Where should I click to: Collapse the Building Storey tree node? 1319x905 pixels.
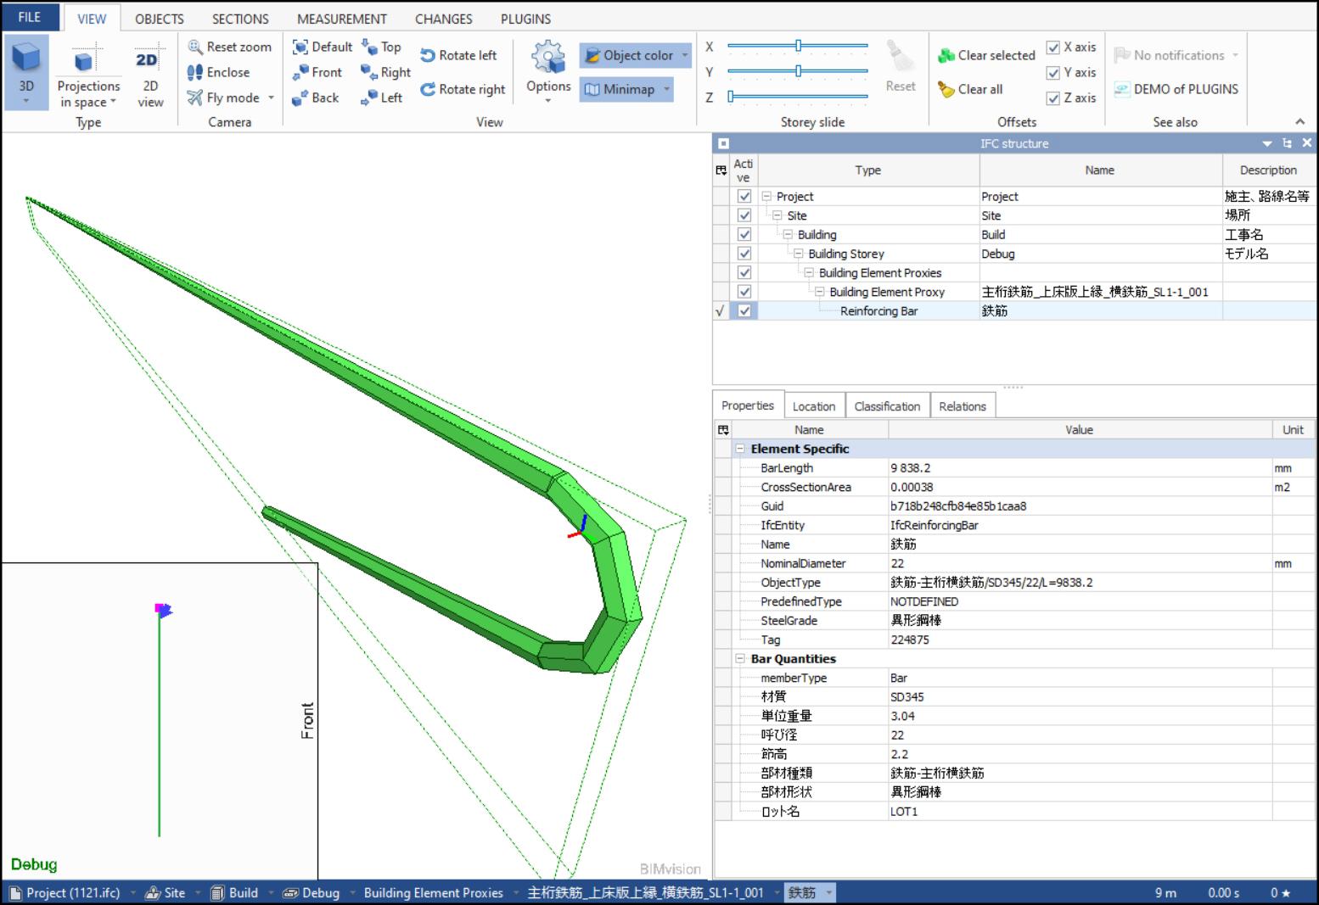click(798, 254)
